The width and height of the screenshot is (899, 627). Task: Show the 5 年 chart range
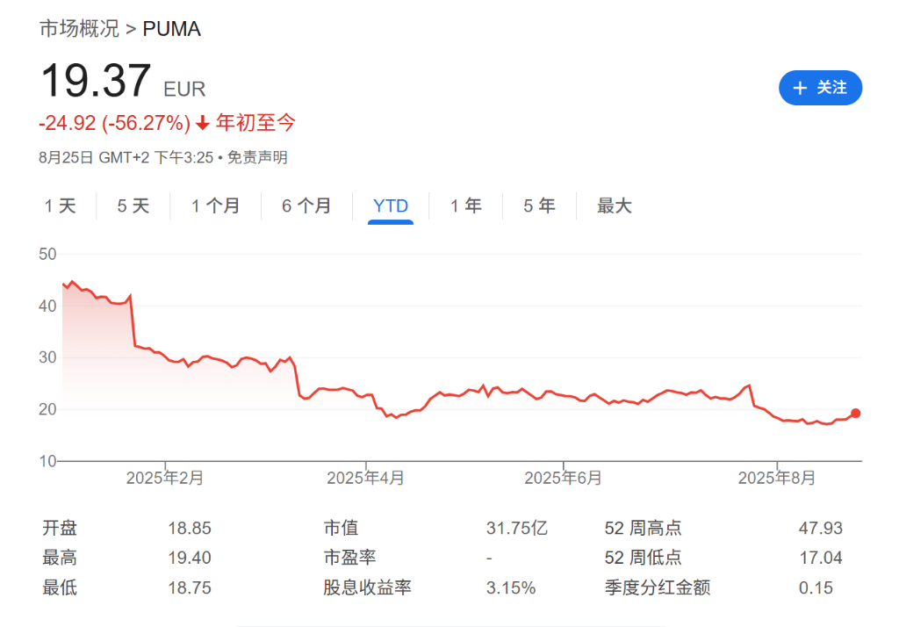(x=540, y=206)
